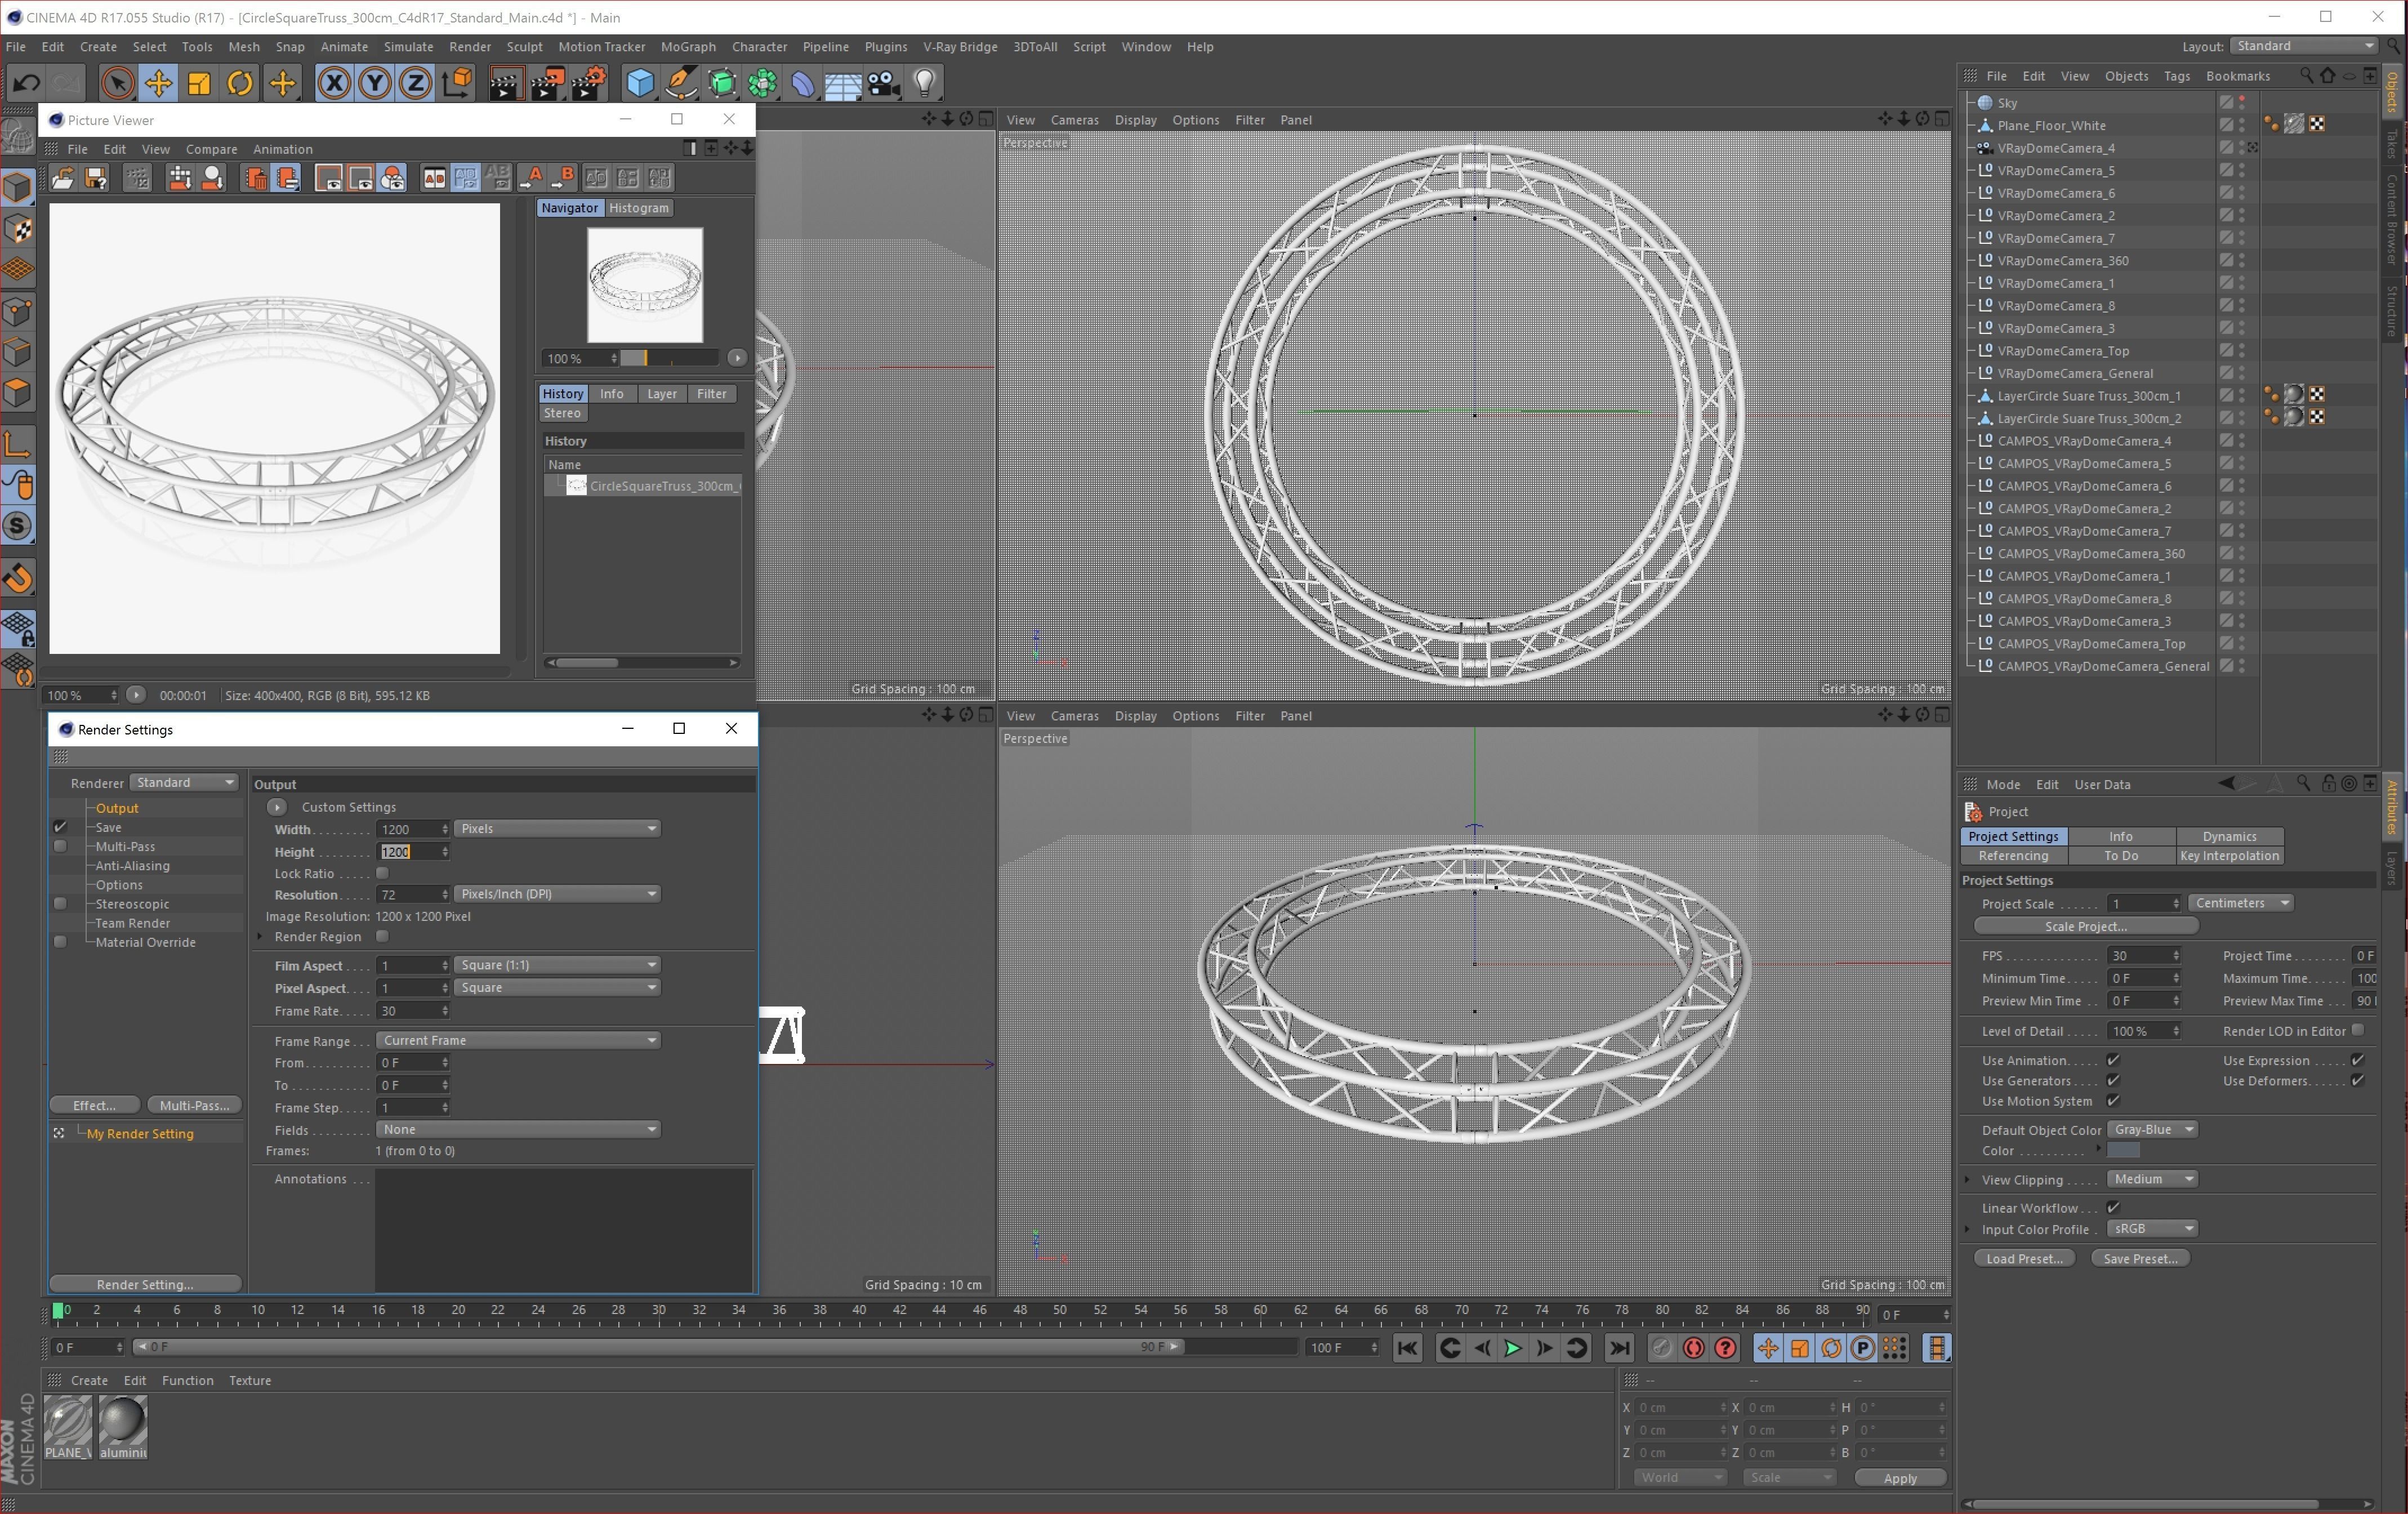Click the Load Preset... button
The width and height of the screenshot is (2408, 1514).
(2025, 1259)
